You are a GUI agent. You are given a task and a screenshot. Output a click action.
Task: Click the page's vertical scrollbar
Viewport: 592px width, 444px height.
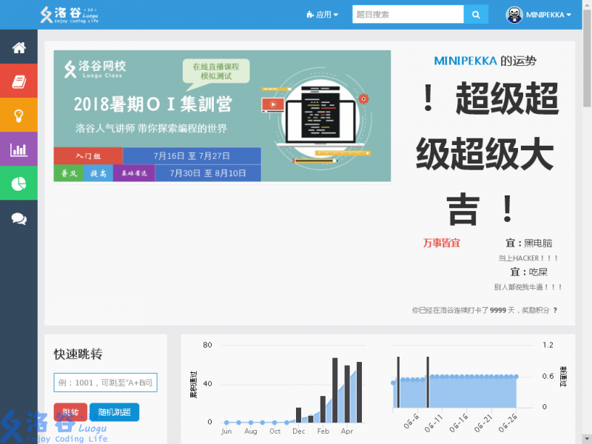coord(587,74)
